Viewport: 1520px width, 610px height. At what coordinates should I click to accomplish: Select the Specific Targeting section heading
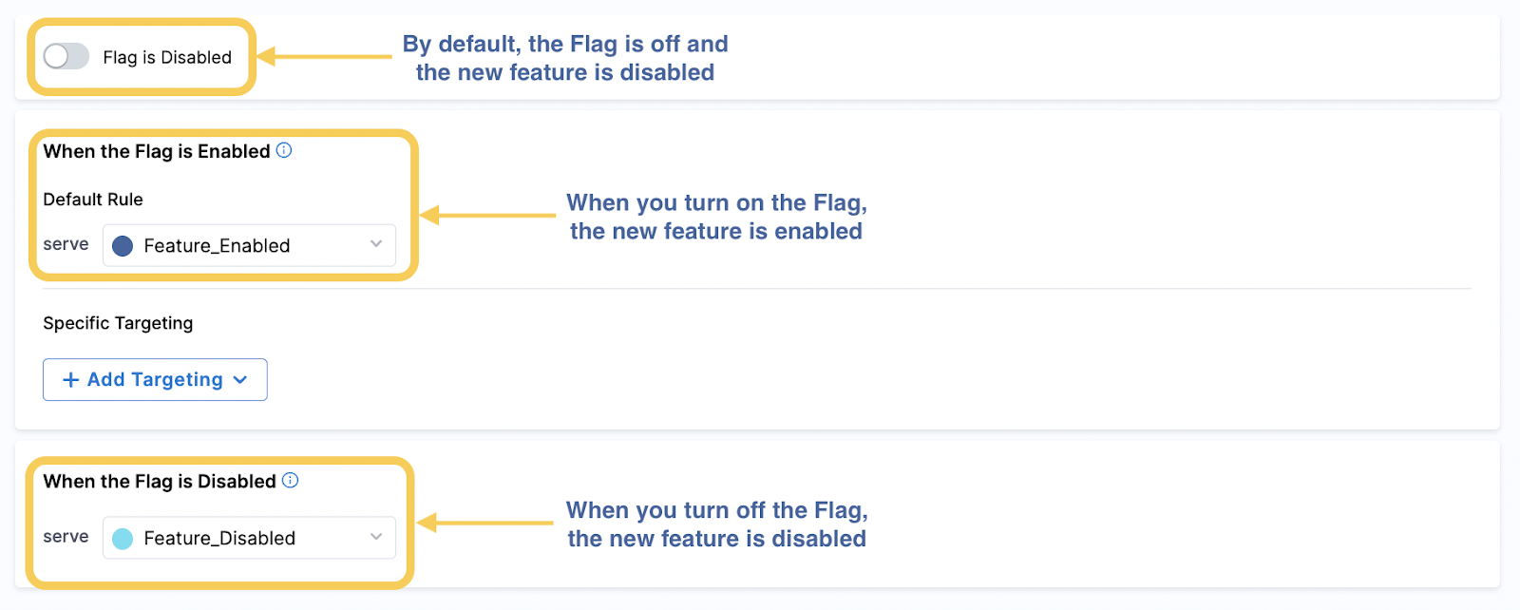[x=117, y=322]
